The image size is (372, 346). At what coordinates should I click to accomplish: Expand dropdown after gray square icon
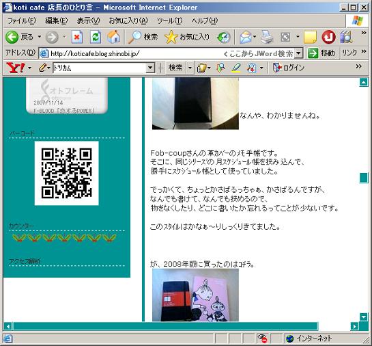click(x=298, y=37)
